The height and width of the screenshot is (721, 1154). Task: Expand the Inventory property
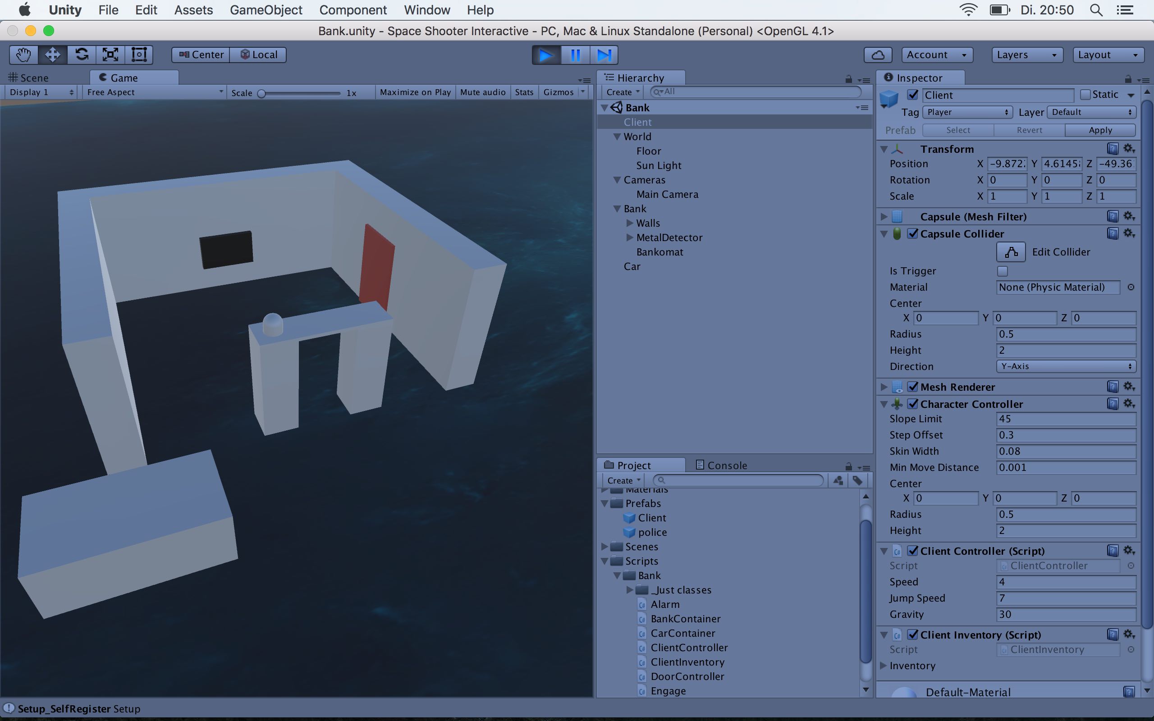883,665
